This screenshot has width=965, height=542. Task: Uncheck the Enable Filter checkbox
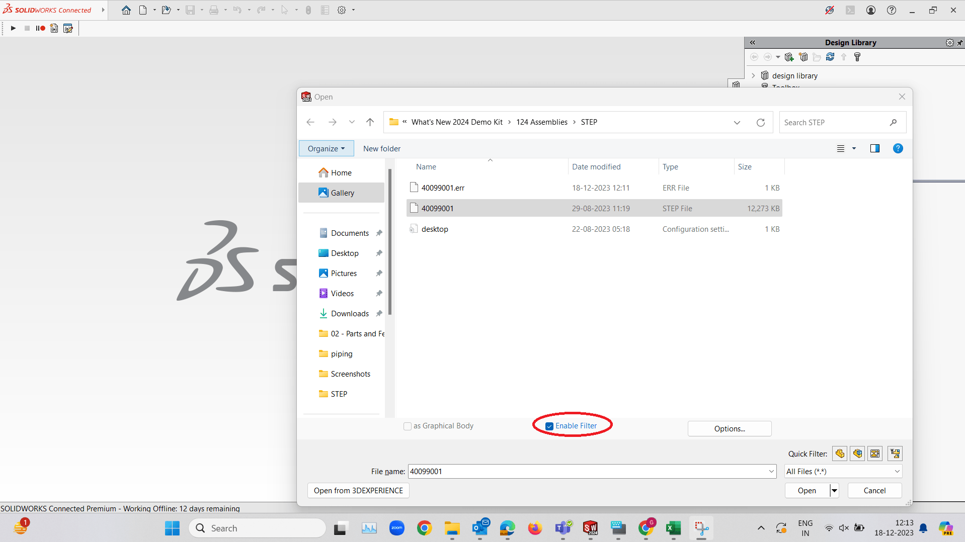pyautogui.click(x=549, y=426)
